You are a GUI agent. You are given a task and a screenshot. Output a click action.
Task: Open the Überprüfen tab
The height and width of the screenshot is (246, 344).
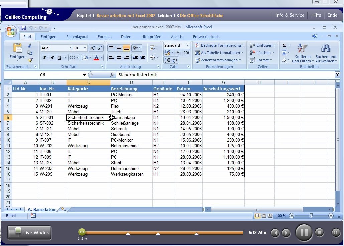click(151, 37)
